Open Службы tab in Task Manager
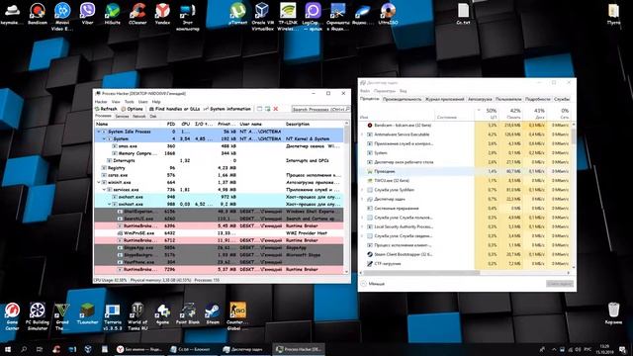The width and height of the screenshot is (633, 356). tap(562, 99)
